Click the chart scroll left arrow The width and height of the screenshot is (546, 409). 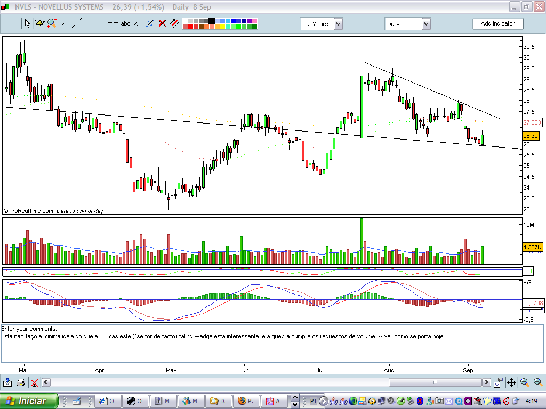click(x=46, y=382)
